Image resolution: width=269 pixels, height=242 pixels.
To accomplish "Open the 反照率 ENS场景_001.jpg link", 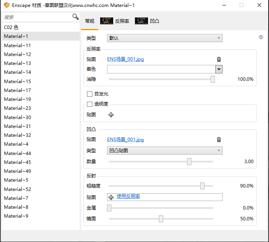I will click(125, 59).
